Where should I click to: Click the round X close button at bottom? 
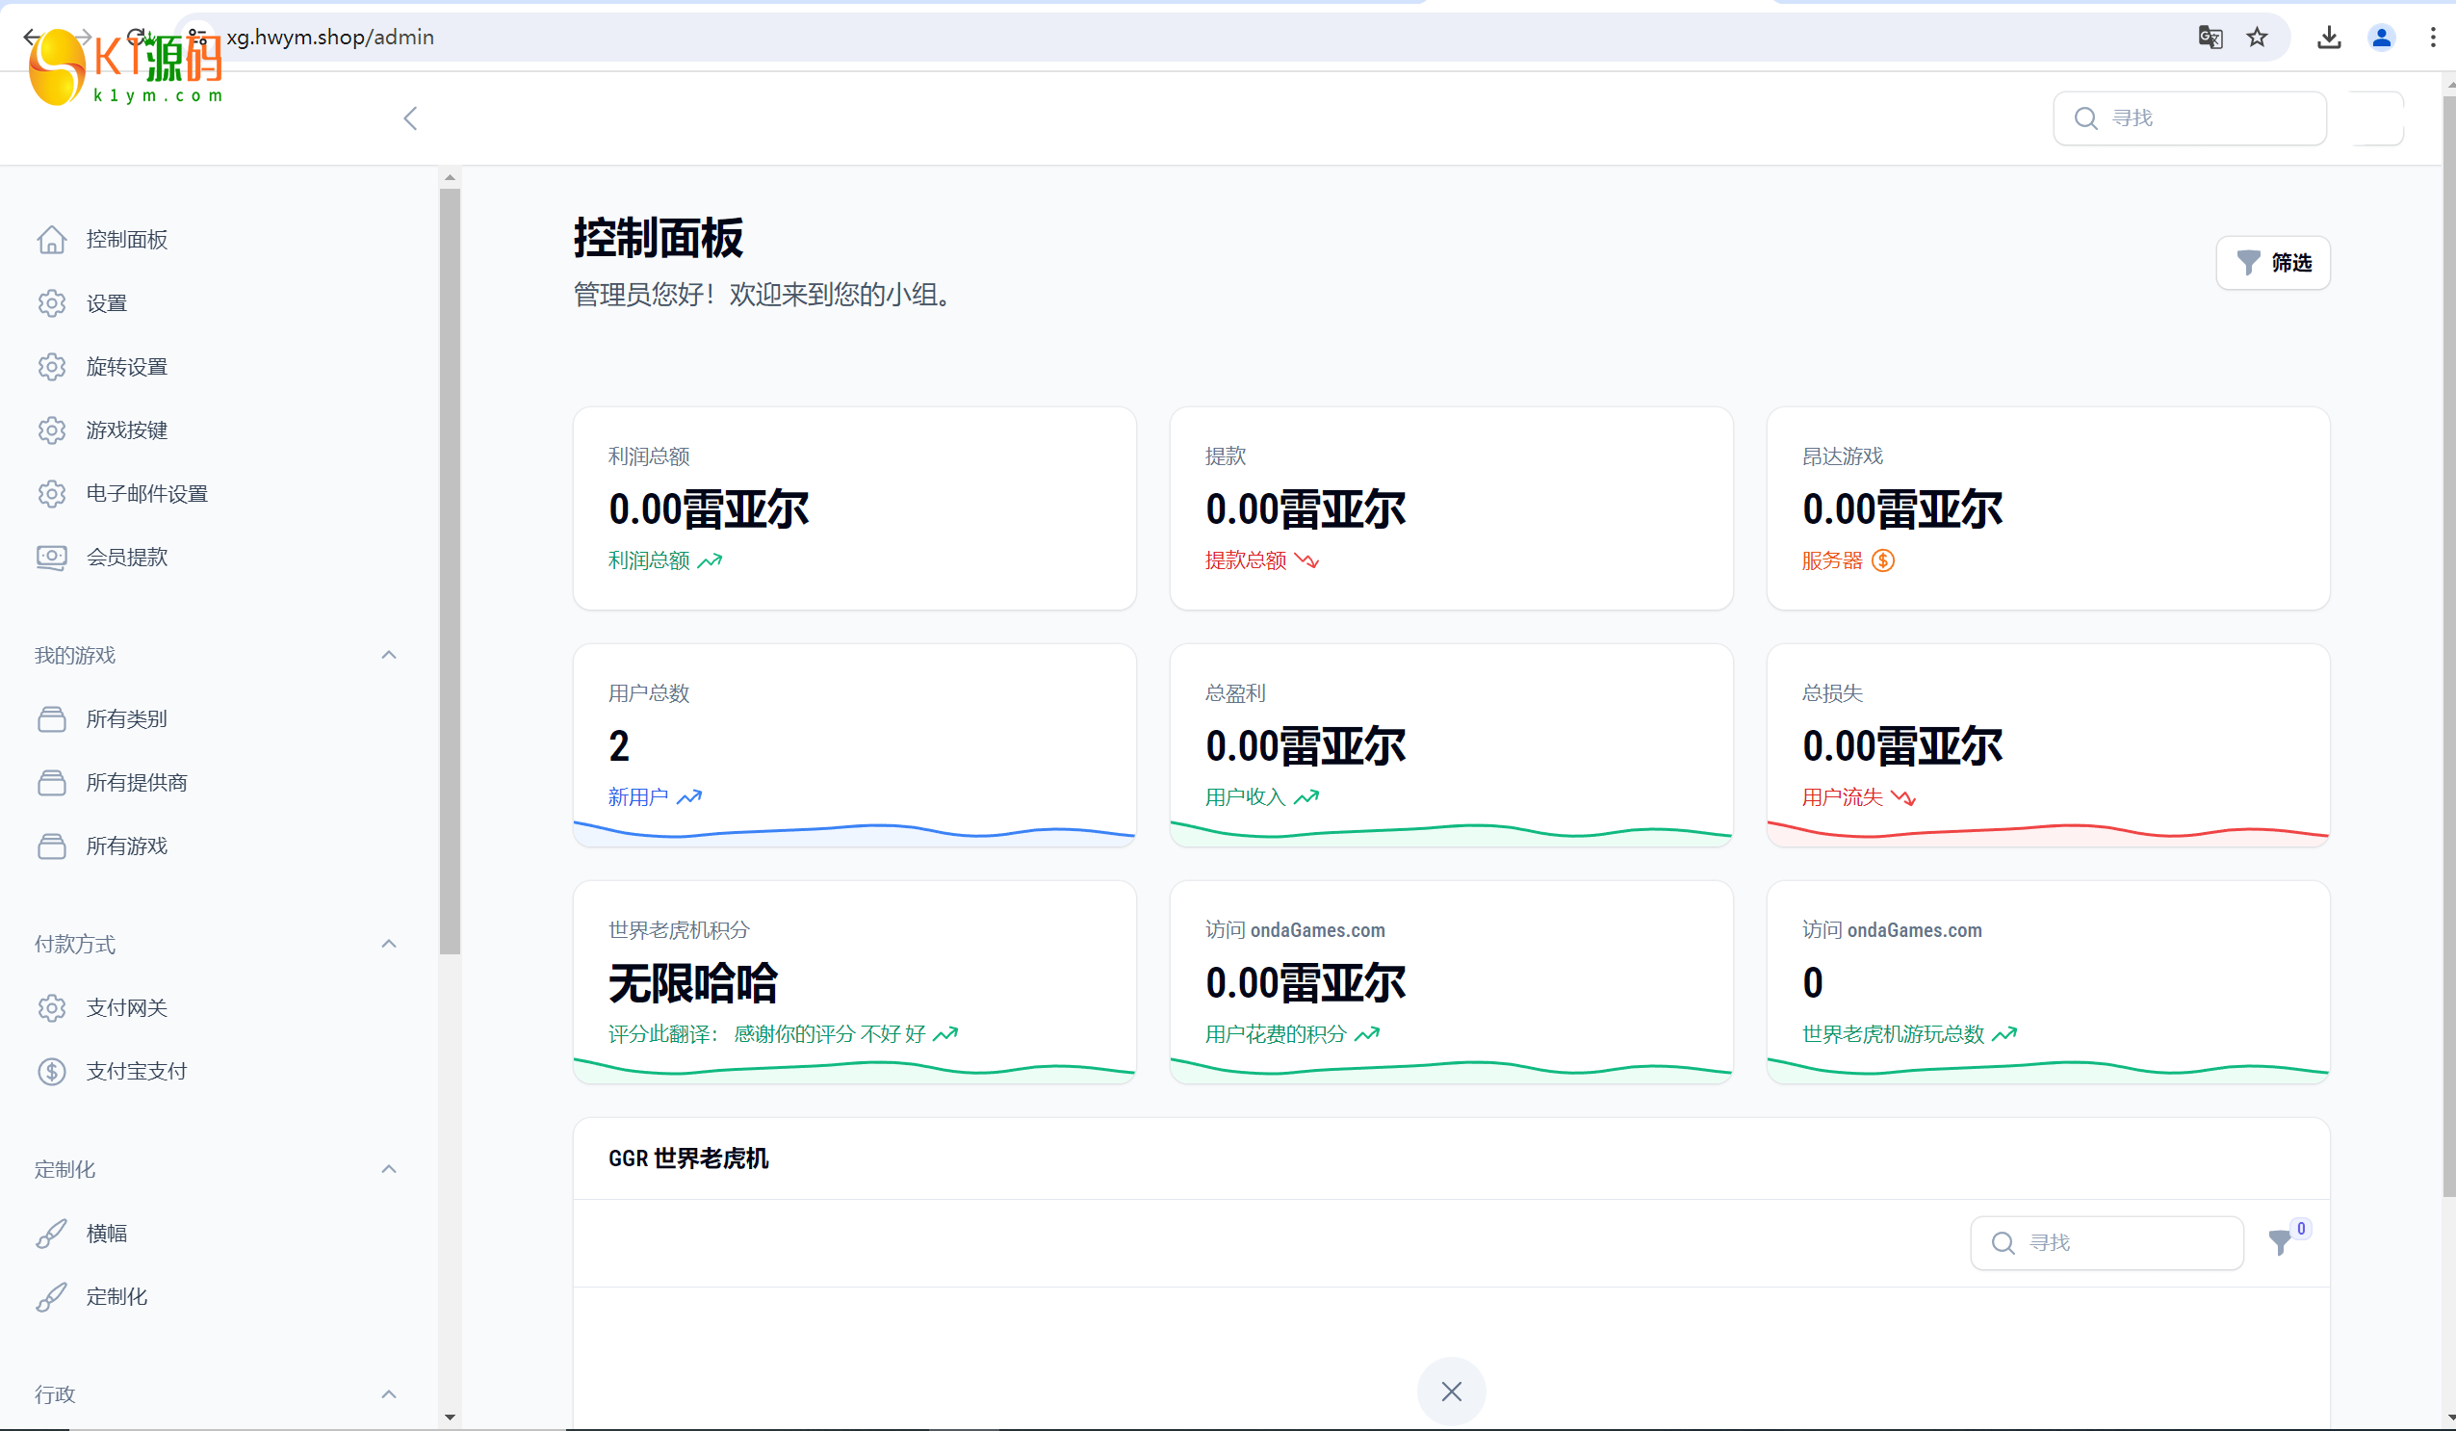click(1451, 1391)
